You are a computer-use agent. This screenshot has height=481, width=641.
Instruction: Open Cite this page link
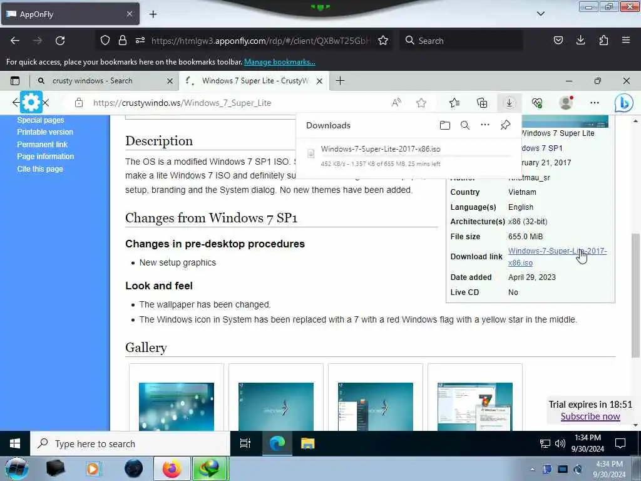point(40,169)
